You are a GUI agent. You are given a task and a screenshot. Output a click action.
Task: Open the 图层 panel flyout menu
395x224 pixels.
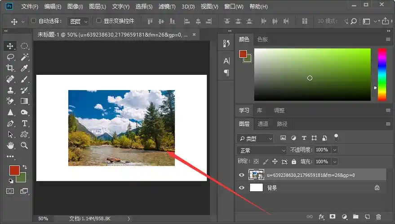(388, 124)
